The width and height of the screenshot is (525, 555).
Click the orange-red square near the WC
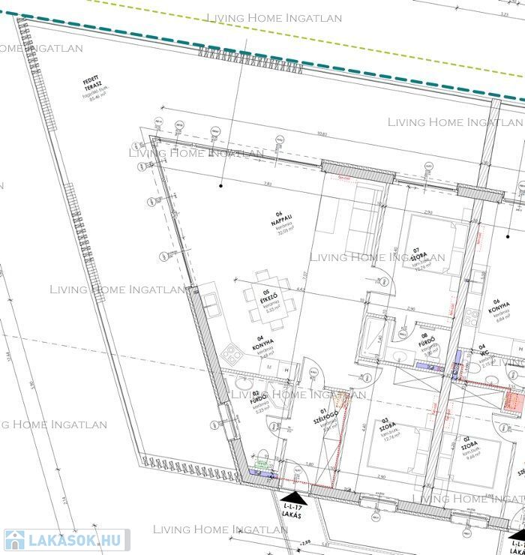[514, 400]
